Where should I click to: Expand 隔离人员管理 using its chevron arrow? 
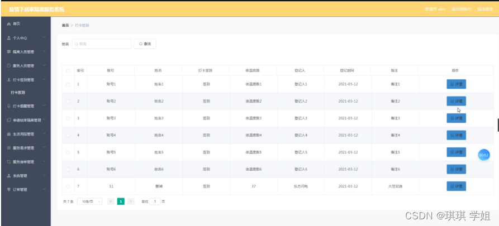(44, 51)
